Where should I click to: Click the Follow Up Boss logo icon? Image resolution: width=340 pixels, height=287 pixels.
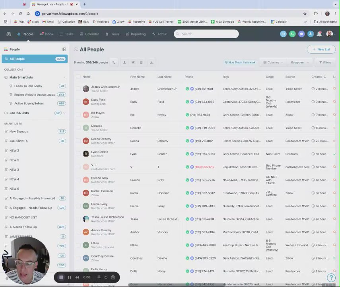click(x=9, y=34)
